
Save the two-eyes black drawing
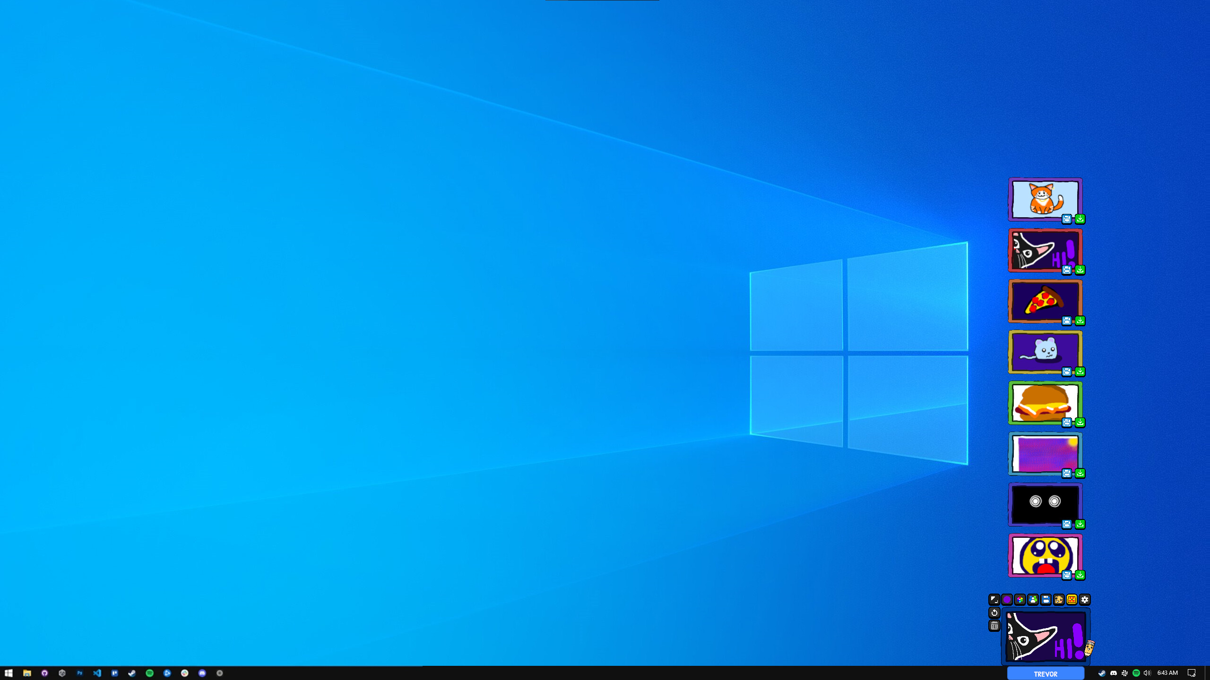pyautogui.click(x=1067, y=524)
